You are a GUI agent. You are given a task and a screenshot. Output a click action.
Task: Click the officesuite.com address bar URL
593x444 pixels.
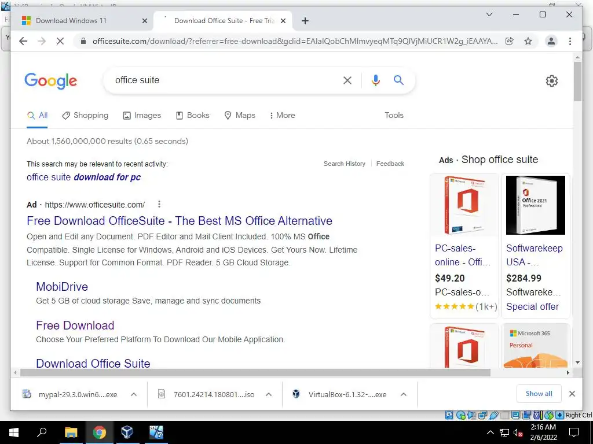(x=295, y=41)
